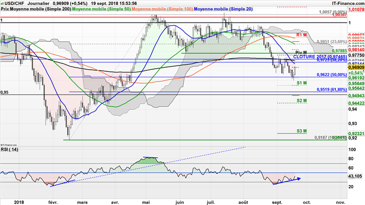Click the 43,105 RSI value tag
365x205 pixels.
coord(355,176)
